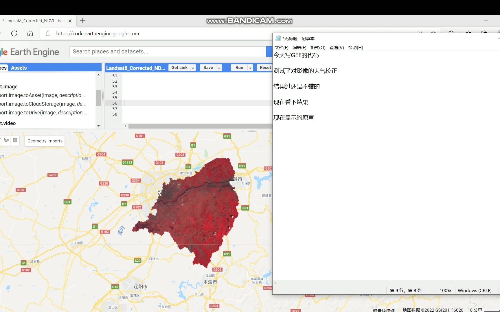
Task: Select the rectangle drawing tool
Action: coord(15,140)
